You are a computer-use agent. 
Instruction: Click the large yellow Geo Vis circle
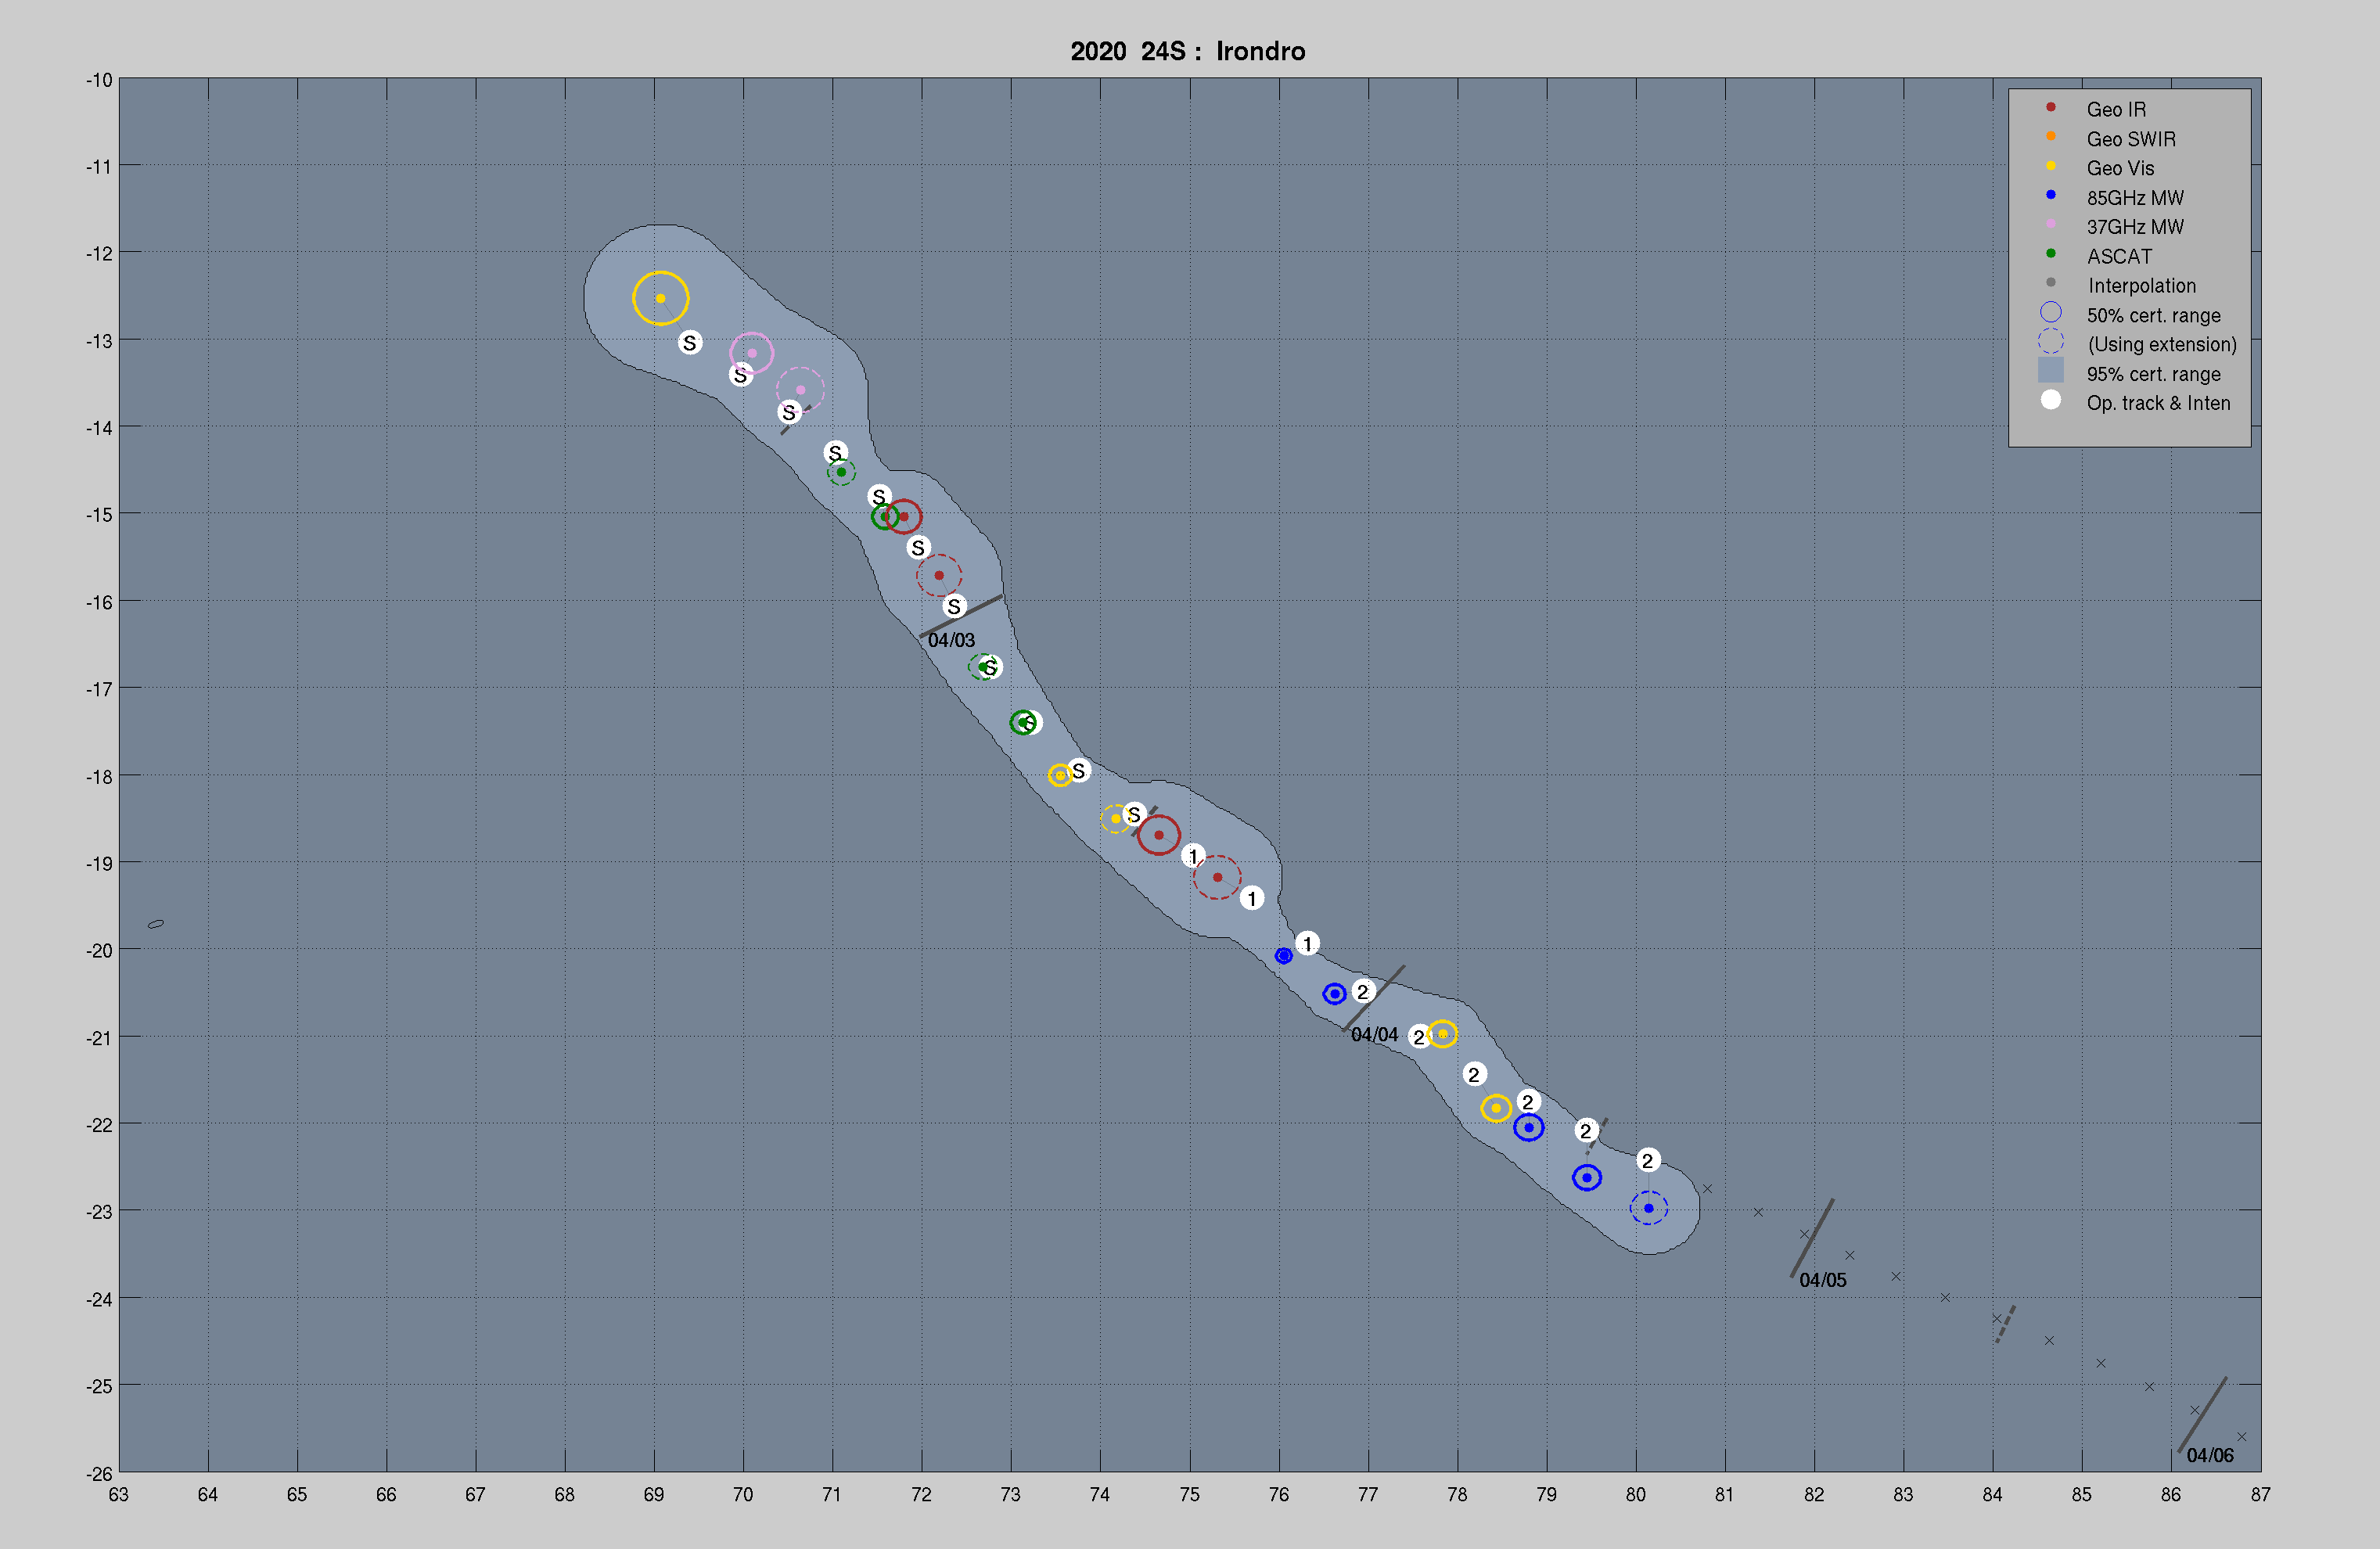pos(660,298)
